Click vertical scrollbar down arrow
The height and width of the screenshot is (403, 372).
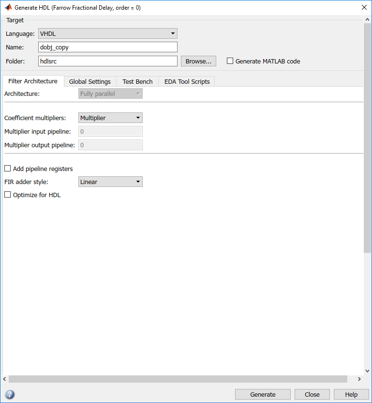(x=367, y=371)
